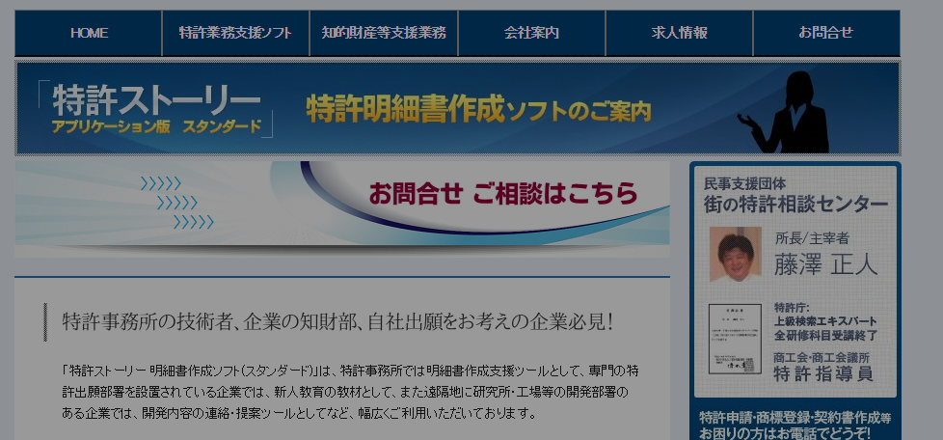Image resolution: width=943 pixels, height=440 pixels.
Task: Select 知的財産等支援業務 in navigation bar
Action: [383, 33]
